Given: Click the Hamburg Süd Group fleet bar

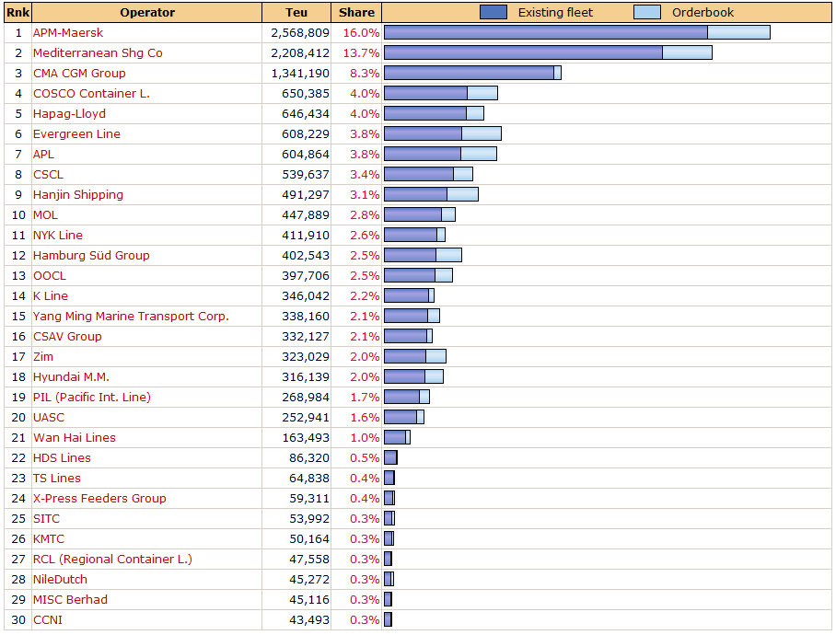Looking at the screenshot, I should pos(423,255).
